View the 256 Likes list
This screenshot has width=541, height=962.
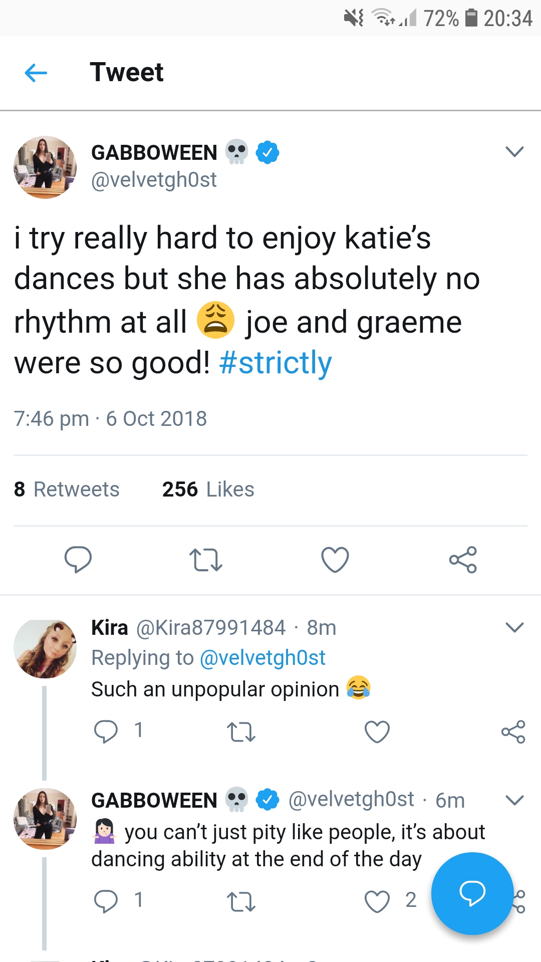coord(208,490)
